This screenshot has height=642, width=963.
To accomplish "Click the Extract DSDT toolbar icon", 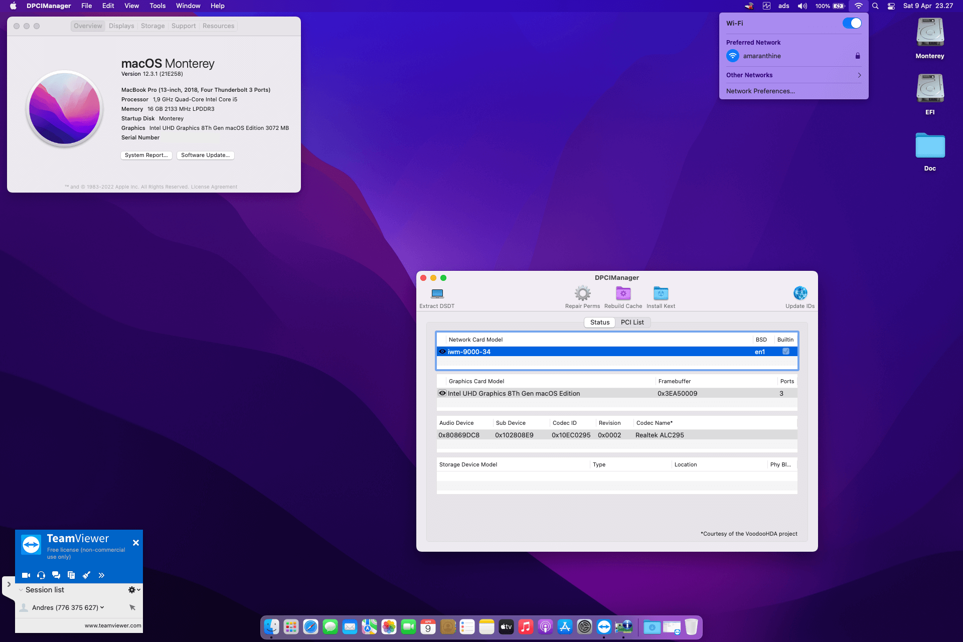I will (437, 293).
